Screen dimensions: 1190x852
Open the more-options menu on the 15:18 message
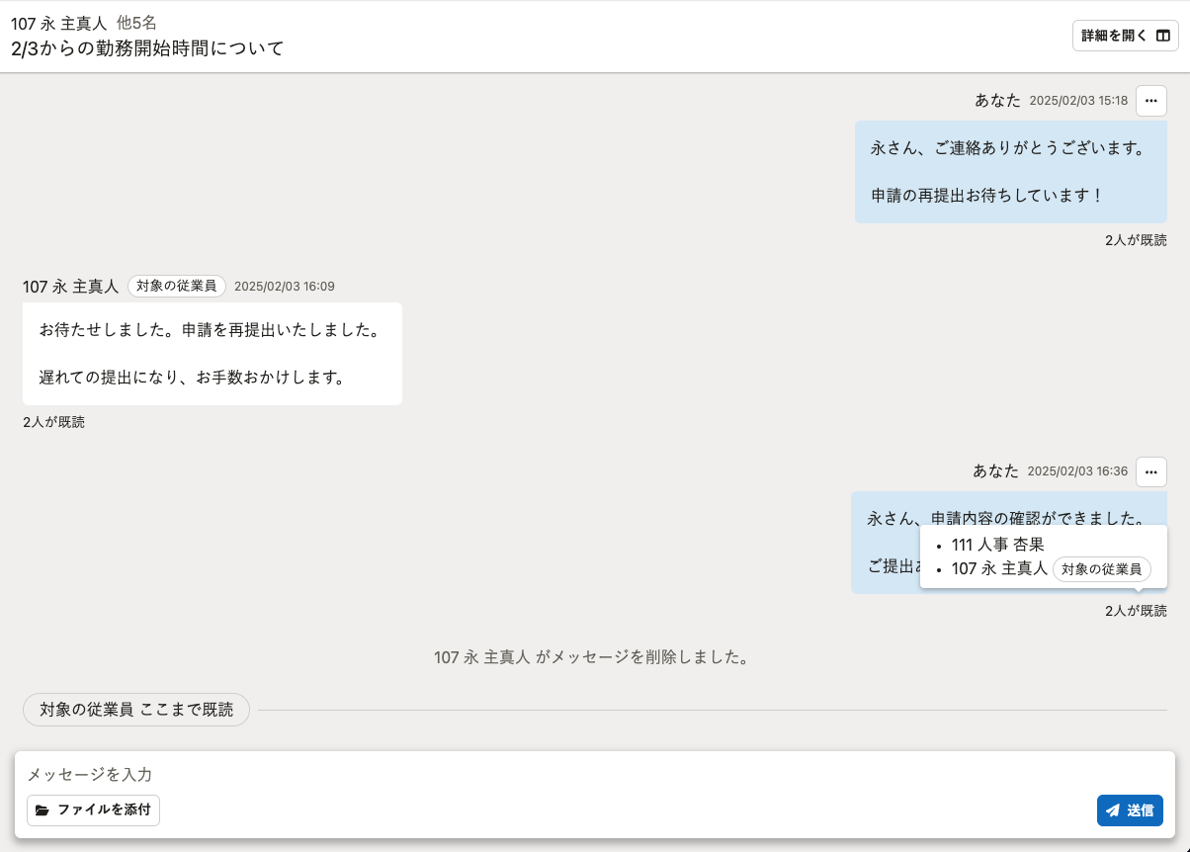pyautogui.click(x=1150, y=101)
